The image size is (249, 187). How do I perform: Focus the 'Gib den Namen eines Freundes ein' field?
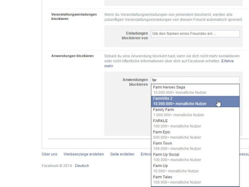pos(195,33)
